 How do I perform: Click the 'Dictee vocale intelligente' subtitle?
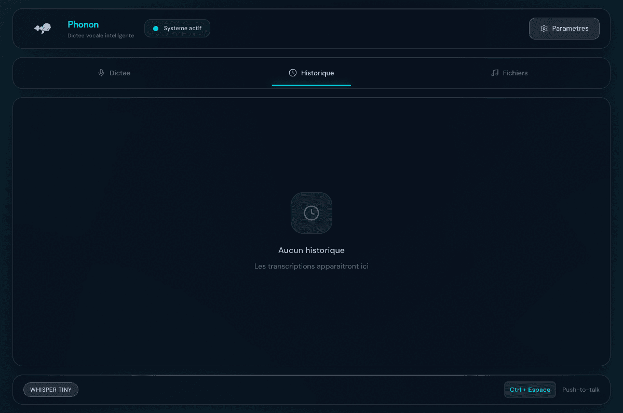pos(101,36)
